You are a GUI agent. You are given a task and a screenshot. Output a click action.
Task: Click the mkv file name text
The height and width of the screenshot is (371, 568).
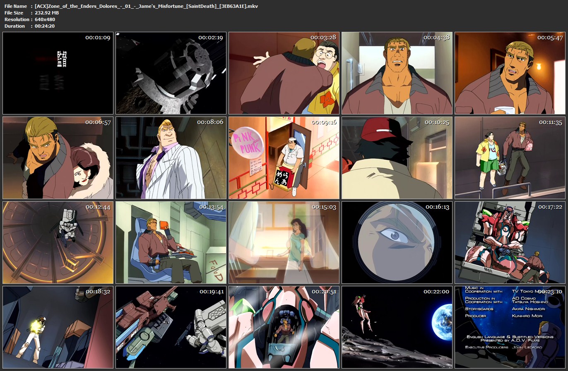146,6
